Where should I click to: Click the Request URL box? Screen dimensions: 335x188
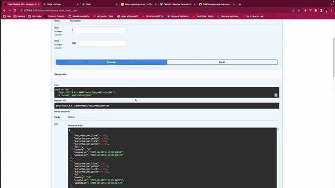166,105
